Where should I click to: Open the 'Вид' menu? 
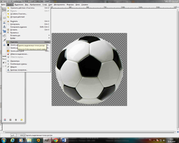point(27,5)
